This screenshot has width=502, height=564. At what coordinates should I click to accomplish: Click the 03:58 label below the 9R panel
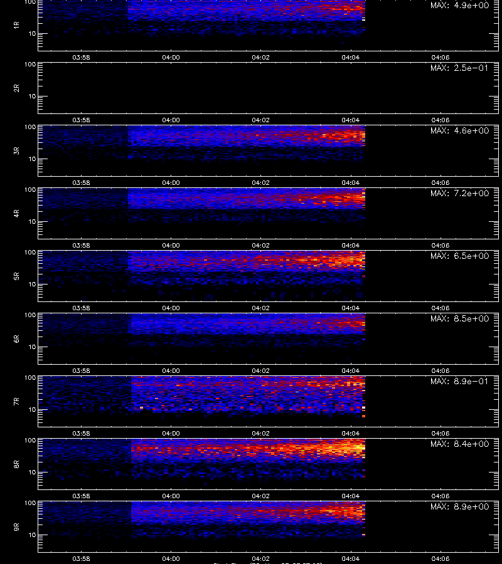[81, 558]
